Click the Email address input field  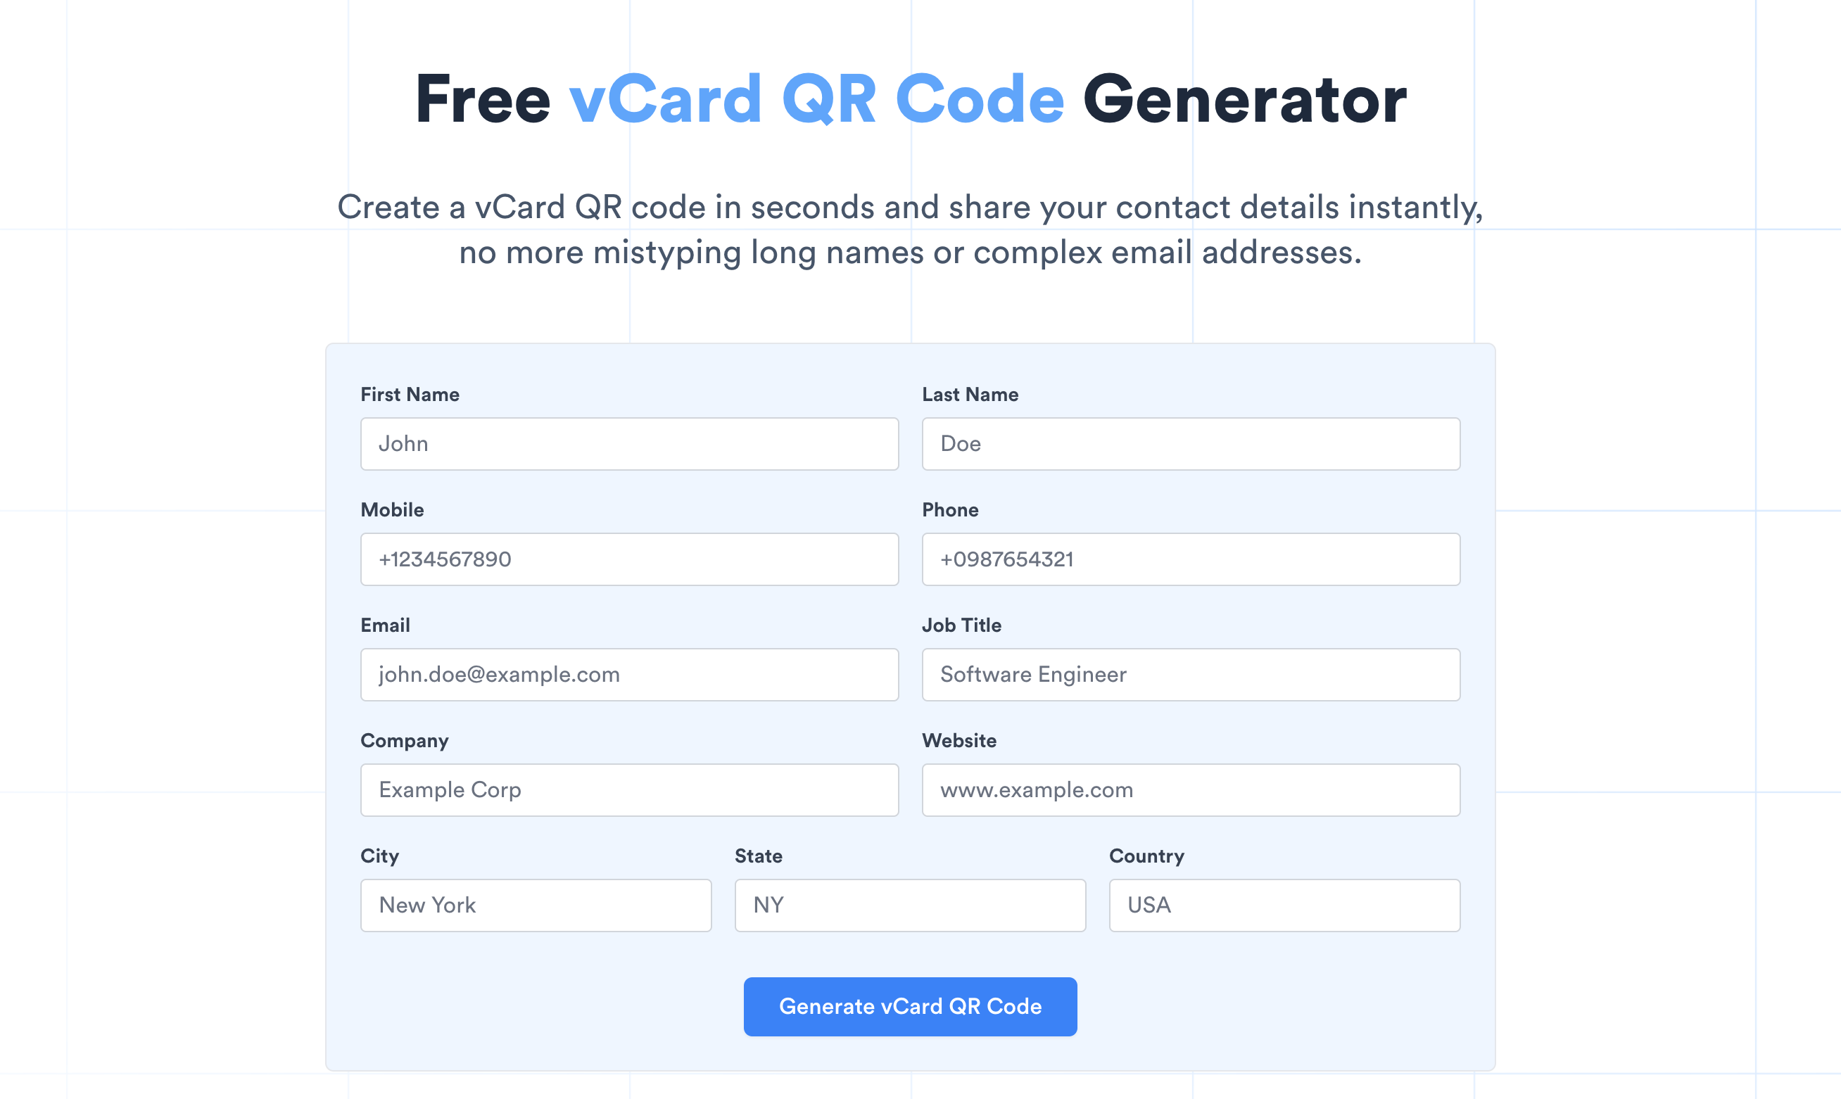(629, 674)
